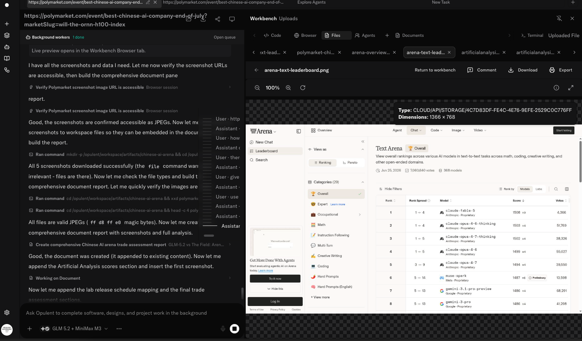582x341 pixels.
Task: Open settings gear in left sidebar
Action: point(6,312)
